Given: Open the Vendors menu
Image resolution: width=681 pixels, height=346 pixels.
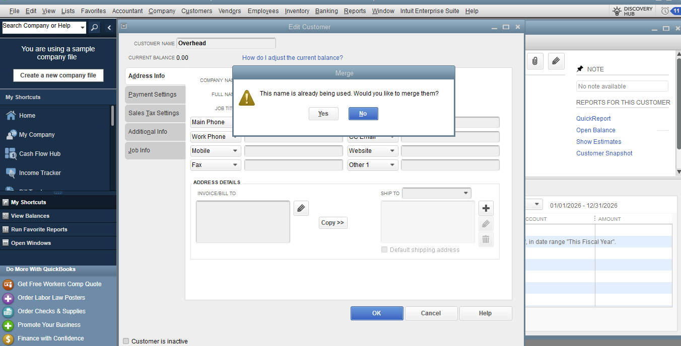Looking at the screenshot, I should 230,11.
